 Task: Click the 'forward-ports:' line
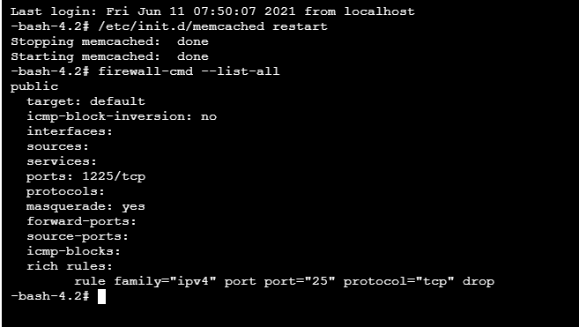81,221
